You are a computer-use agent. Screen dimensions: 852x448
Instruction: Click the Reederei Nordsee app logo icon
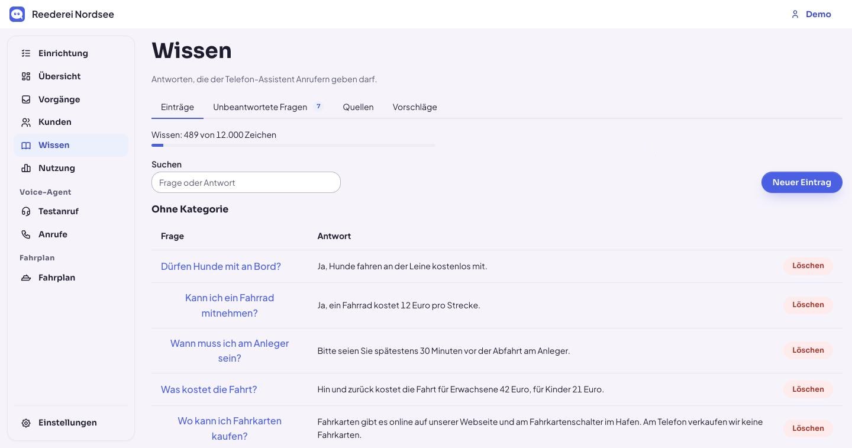17,14
